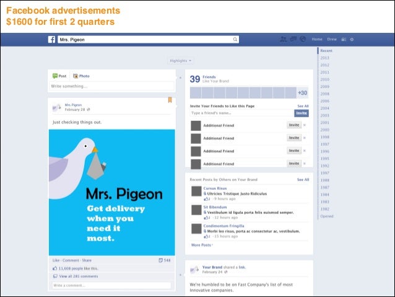
Task: Jump to 2010 in timeline
Action: [324, 79]
